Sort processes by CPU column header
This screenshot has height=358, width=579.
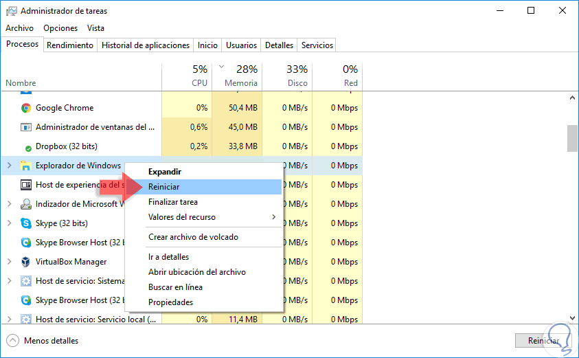tap(187, 77)
